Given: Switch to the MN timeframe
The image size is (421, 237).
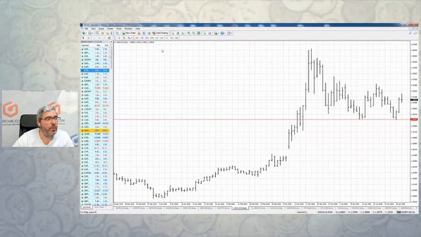Looking at the screenshot, I should tap(176, 38).
